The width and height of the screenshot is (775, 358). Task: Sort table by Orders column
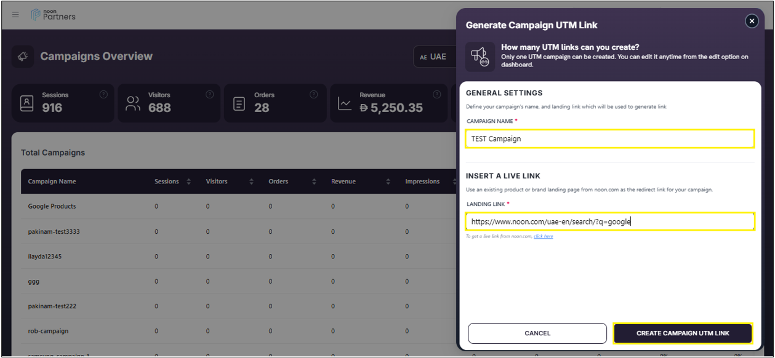pos(314,181)
